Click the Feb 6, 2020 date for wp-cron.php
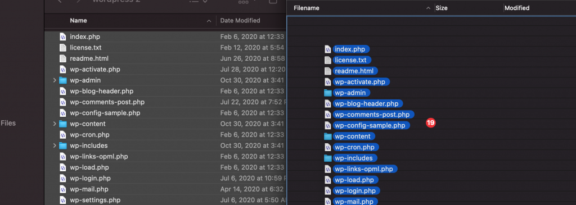Screen dimensions: 576x205 252,135
